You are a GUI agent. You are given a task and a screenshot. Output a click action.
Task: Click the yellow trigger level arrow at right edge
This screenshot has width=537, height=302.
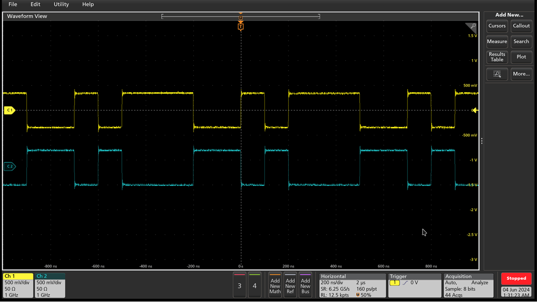[x=475, y=110]
